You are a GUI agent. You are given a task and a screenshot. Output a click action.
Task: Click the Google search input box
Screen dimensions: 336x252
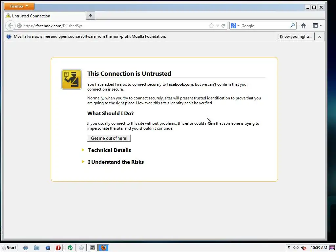[265, 26]
